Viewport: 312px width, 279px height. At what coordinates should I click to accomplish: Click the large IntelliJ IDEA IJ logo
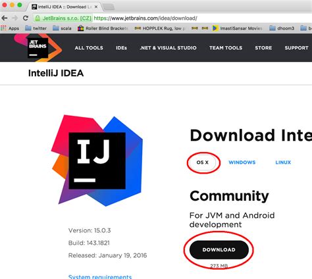(x=97, y=161)
